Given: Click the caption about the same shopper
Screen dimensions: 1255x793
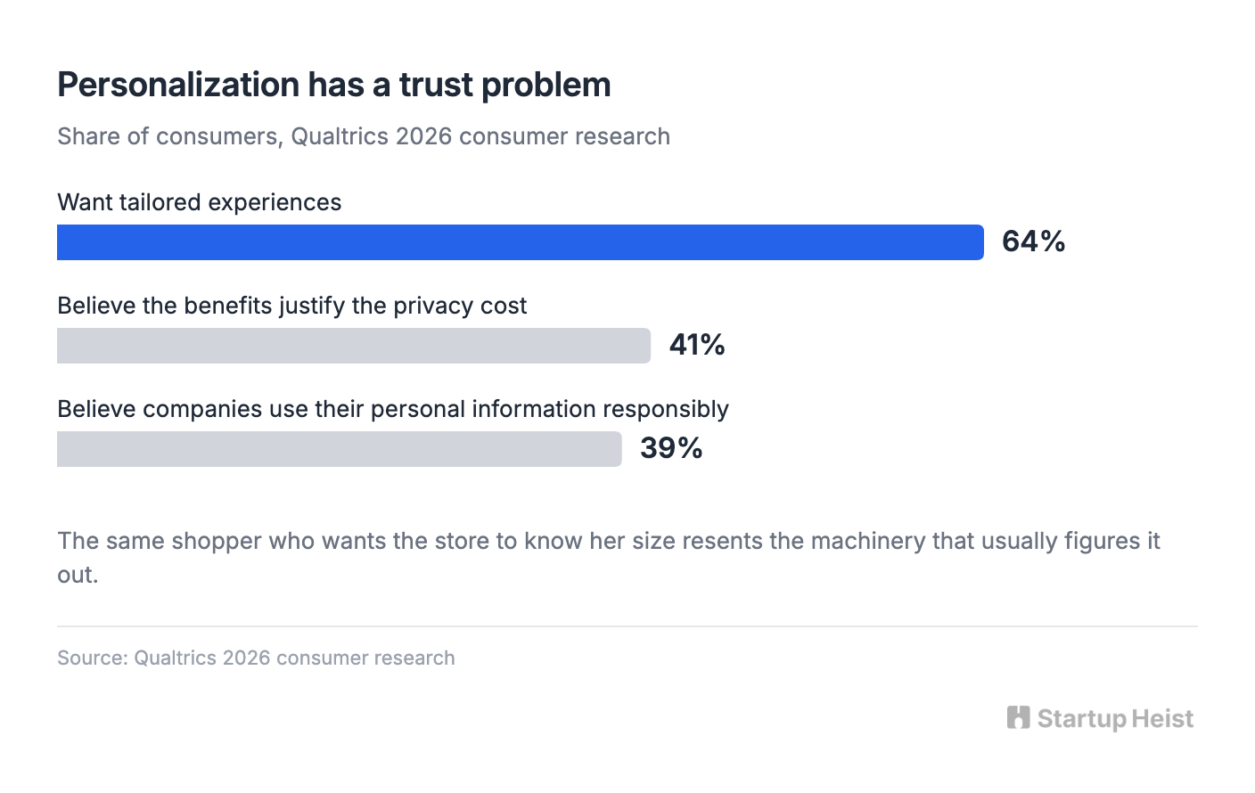Looking at the screenshot, I should [x=609, y=558].
